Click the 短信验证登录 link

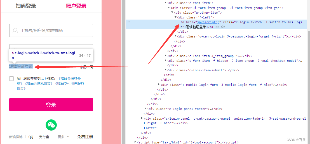click(x=21, y=66)
